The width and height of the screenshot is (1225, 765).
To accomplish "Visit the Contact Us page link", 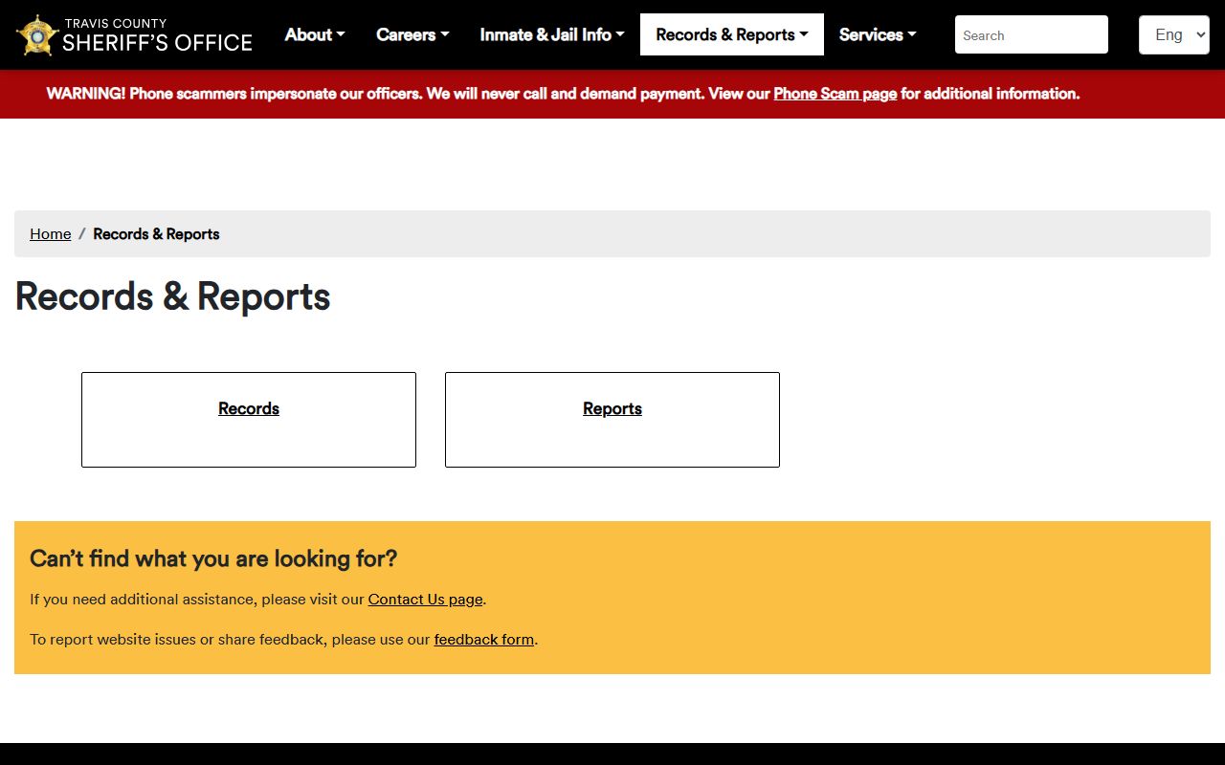I will pyautogui.click(x=425, y=600).
